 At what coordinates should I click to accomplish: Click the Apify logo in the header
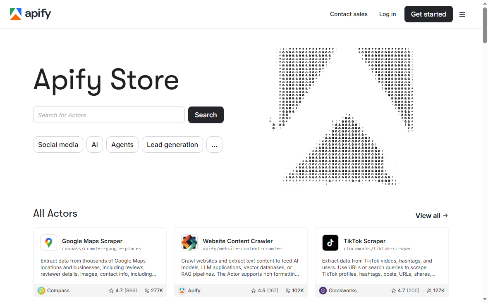click(x=30, y=14)
